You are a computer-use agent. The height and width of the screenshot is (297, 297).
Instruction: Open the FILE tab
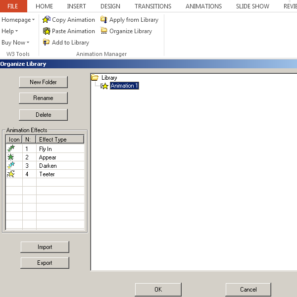[x=13, y=6]
